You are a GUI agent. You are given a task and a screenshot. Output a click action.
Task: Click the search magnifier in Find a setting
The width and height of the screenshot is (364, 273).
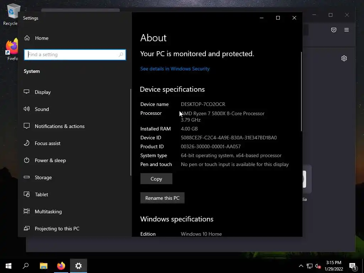[121, 54]
